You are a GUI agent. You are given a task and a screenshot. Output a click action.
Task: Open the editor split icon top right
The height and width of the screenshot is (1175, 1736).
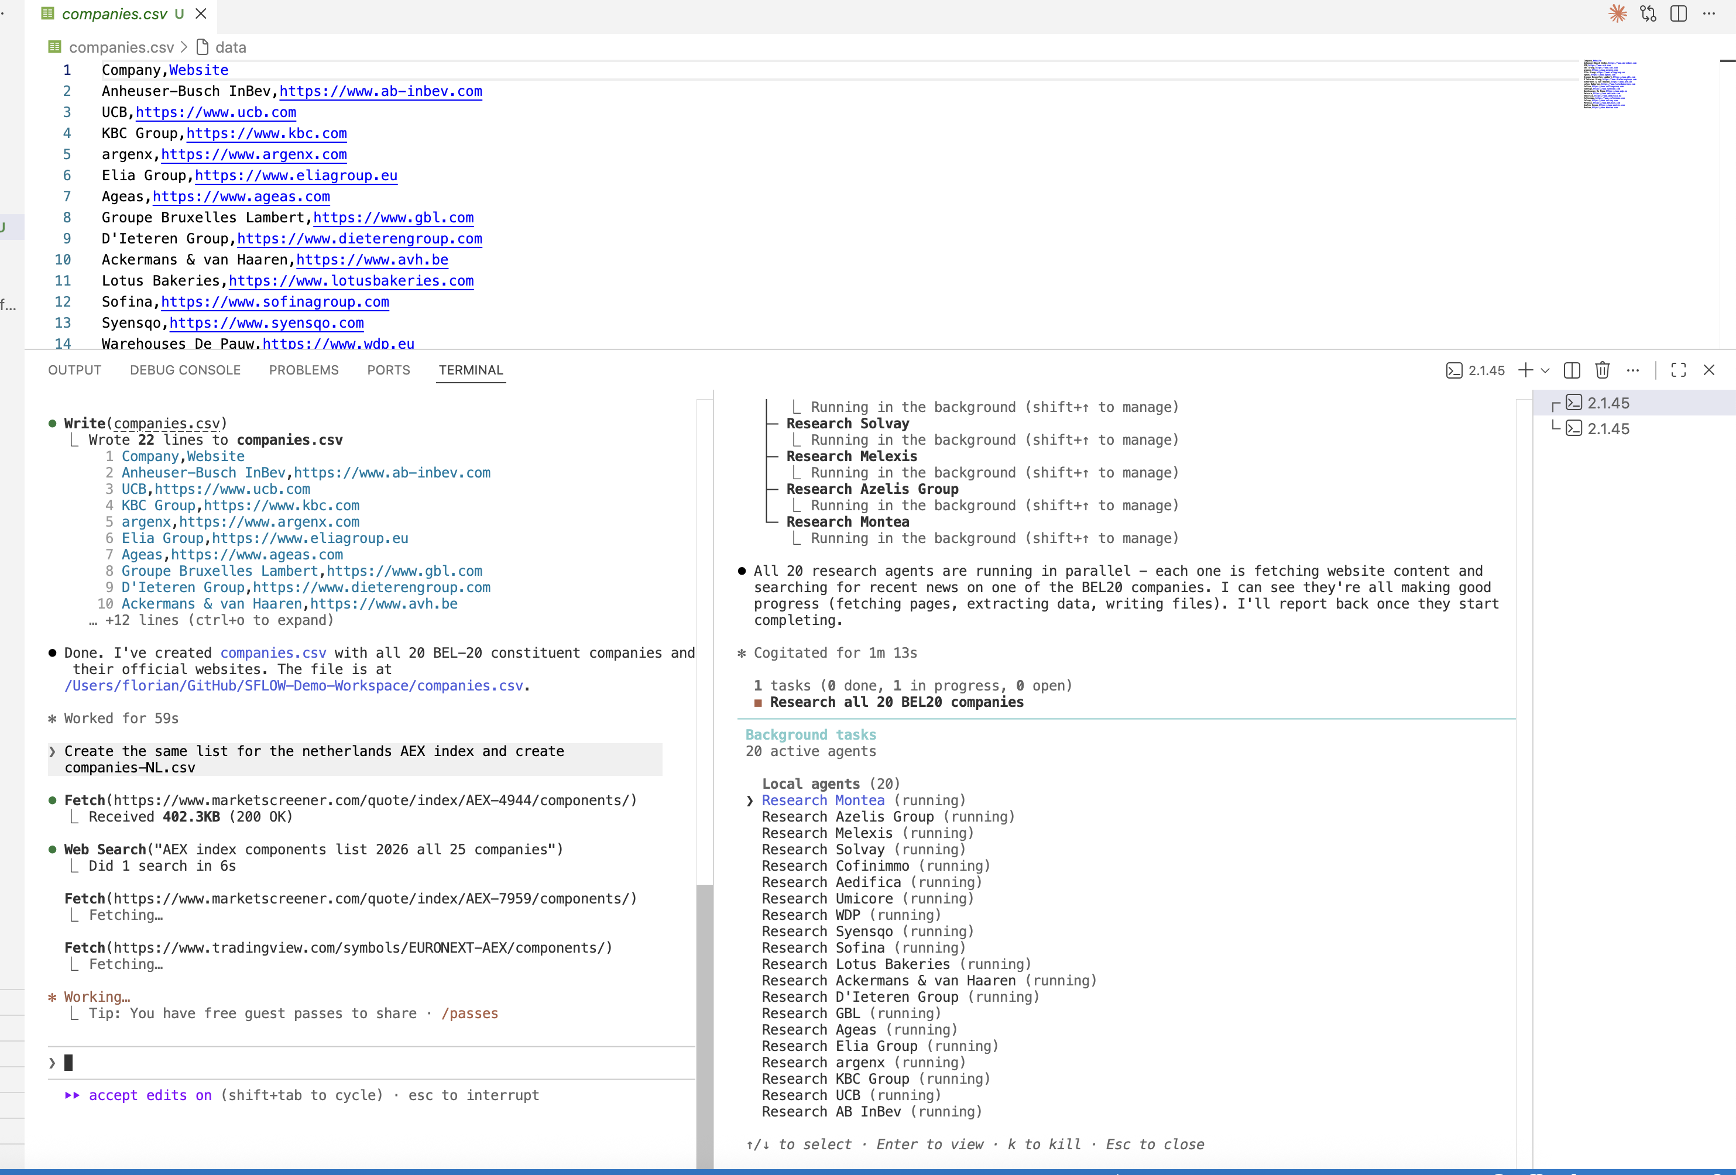1679,13
